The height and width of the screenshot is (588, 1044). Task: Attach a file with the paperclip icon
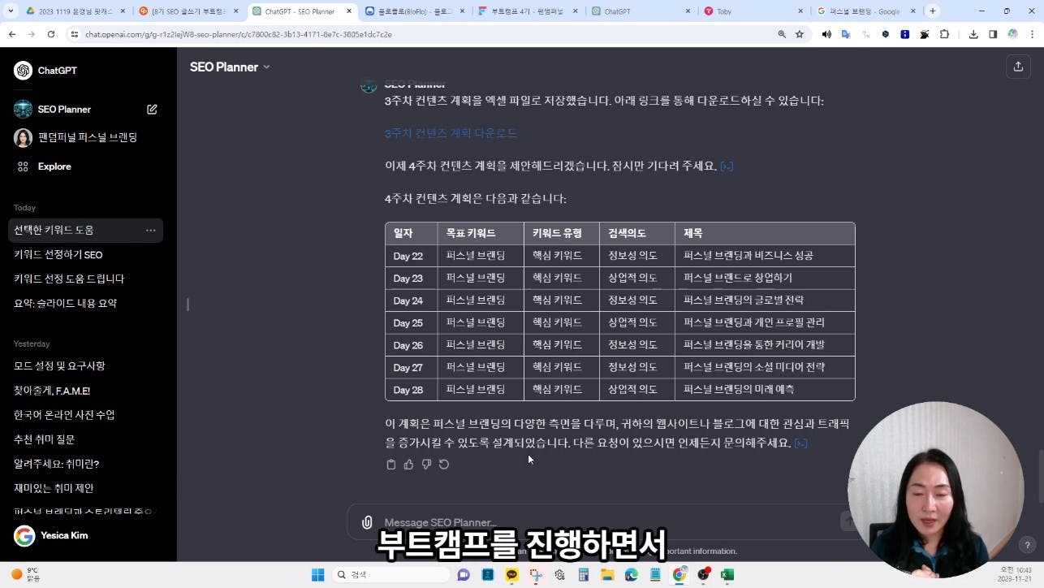(367, 522)
